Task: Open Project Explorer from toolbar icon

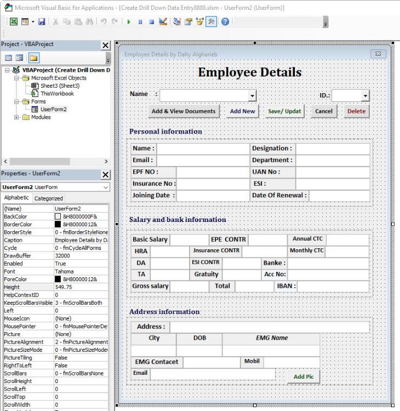Action: [x=177, y=21]
